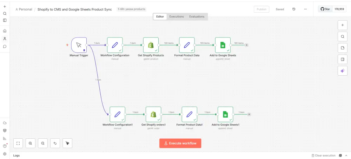Screen dimensions: 351x159
Task: Click the Get Shopify Products node
Action: [151, 45]
